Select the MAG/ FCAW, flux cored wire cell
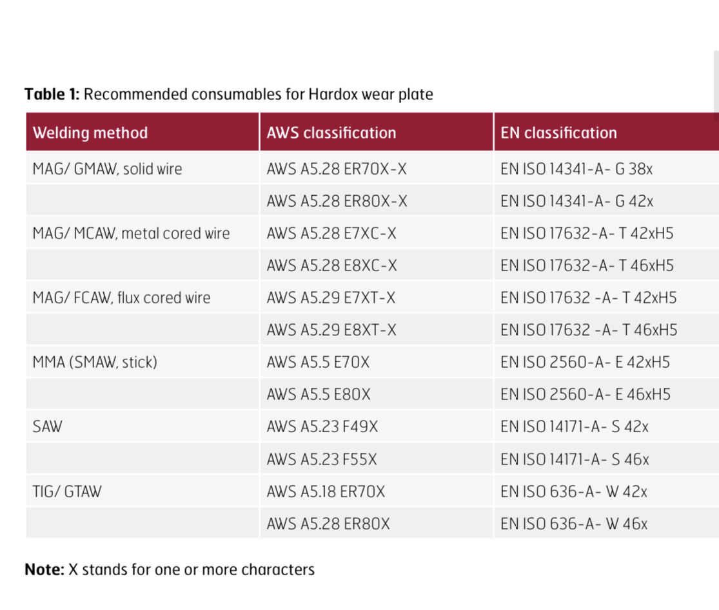The height and width of the screenshot is (610, 719). coord(121,298)
